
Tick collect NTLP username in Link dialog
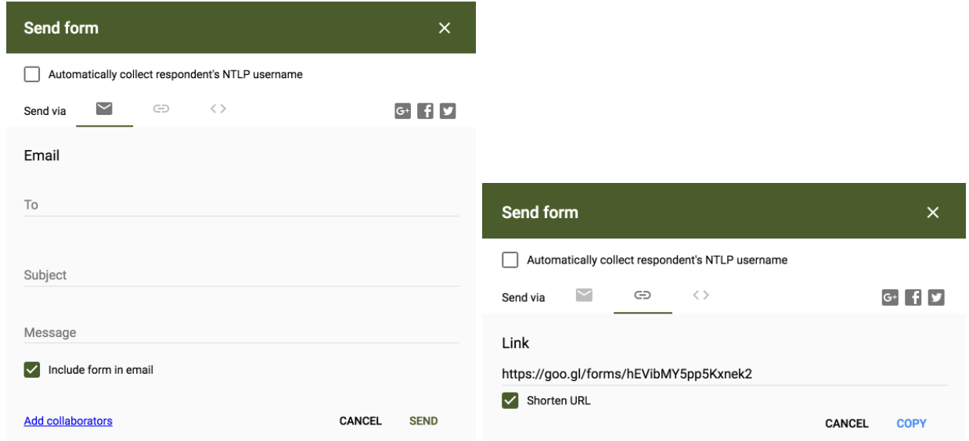point(510,260)
